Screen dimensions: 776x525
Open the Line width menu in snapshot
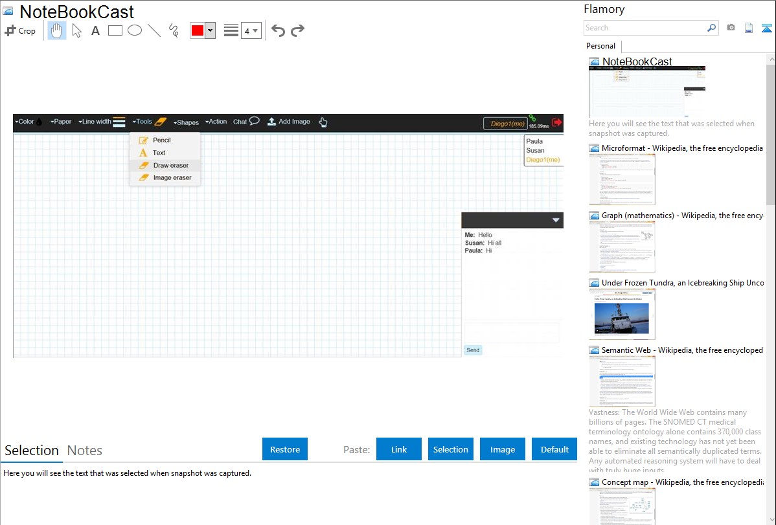point(102,122)
